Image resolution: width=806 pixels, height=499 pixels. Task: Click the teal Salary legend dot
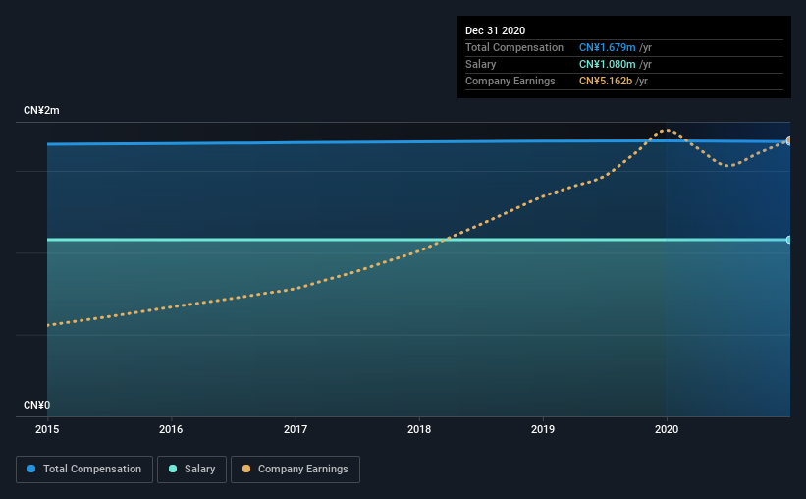tap(173, 469)
